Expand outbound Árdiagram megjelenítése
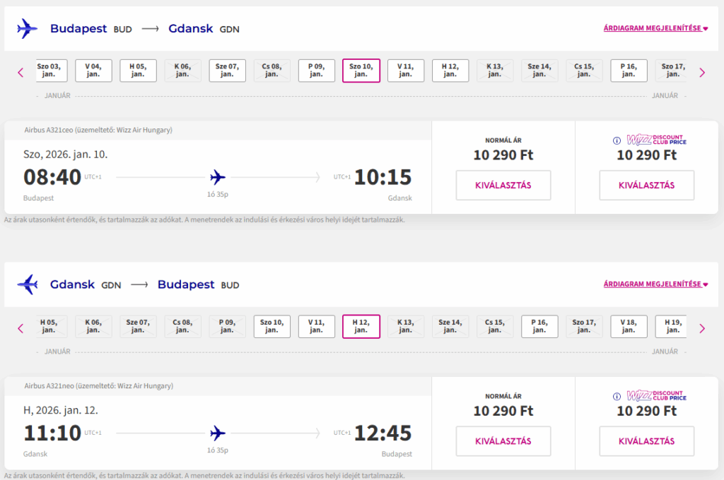 pos(655,29)
